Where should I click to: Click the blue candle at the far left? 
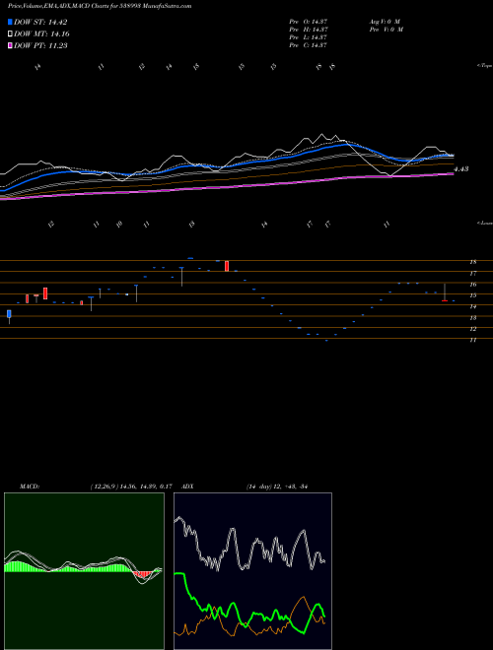pos(9,314)
